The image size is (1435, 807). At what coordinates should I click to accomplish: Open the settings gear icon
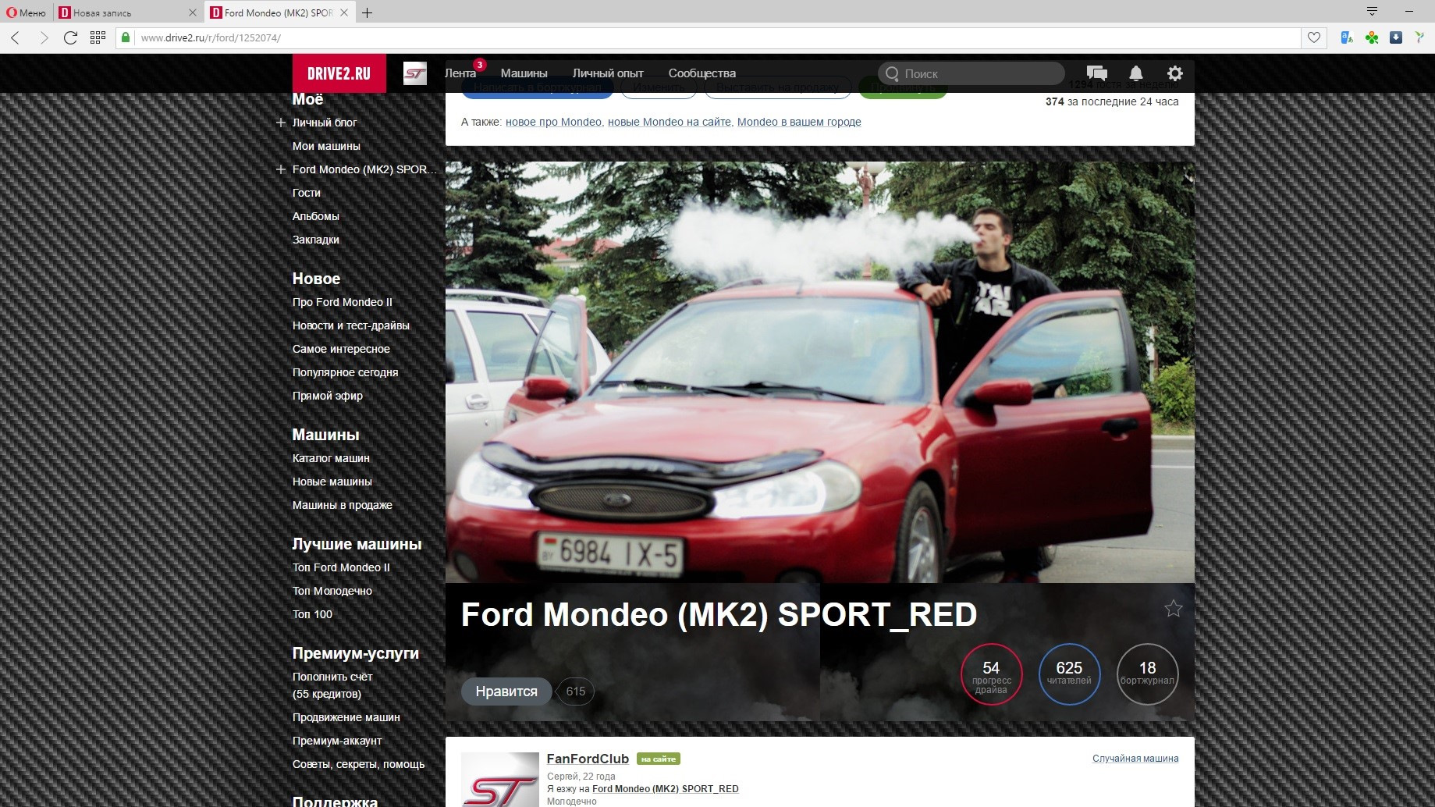1175,73
